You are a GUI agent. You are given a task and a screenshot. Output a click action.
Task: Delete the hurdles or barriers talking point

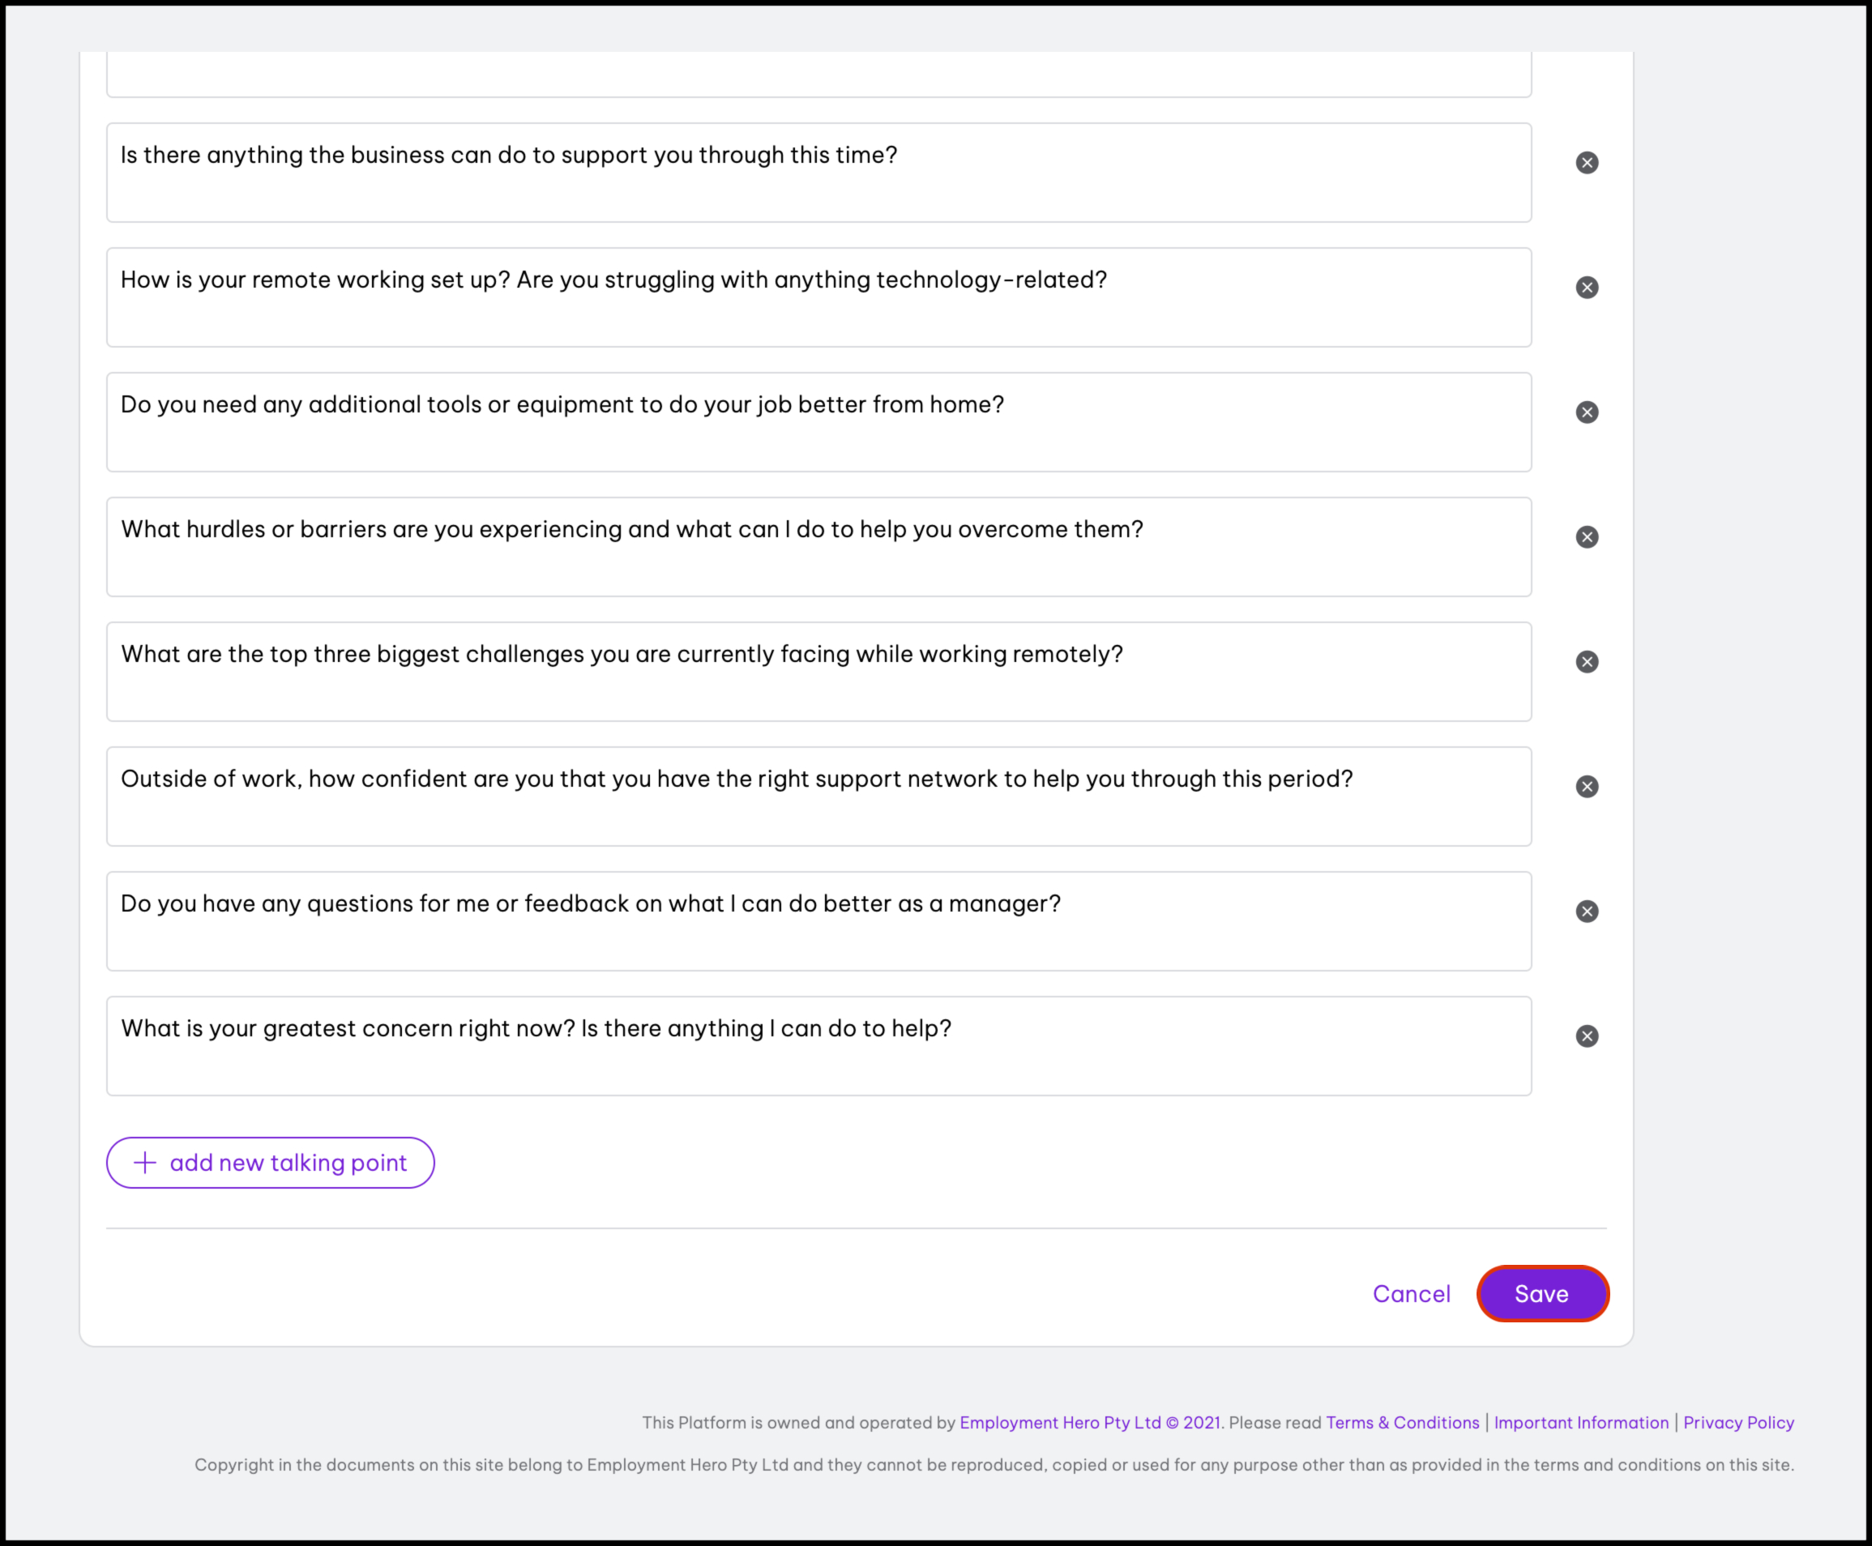pyautogui.click(x=1586, y=537)
